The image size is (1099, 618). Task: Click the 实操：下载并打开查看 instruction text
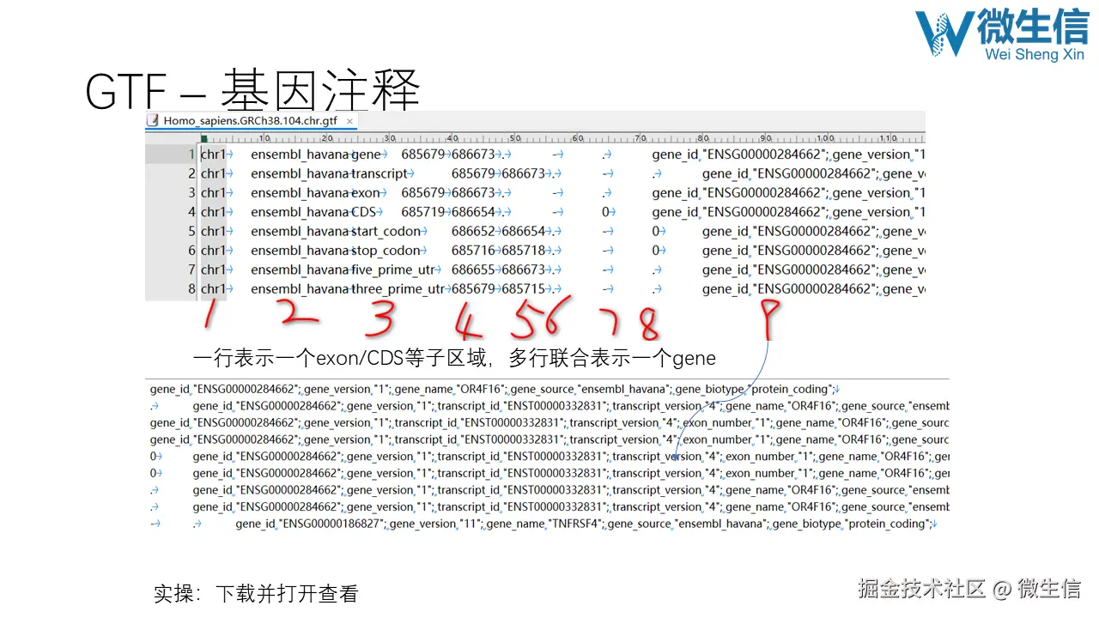[256, 593]
